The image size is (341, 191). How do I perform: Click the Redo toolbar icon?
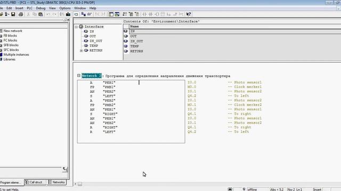[54, 14]
